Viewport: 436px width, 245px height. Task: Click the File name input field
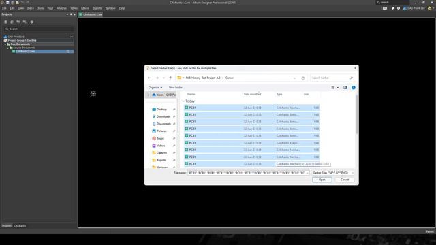[x=247, y=173]
